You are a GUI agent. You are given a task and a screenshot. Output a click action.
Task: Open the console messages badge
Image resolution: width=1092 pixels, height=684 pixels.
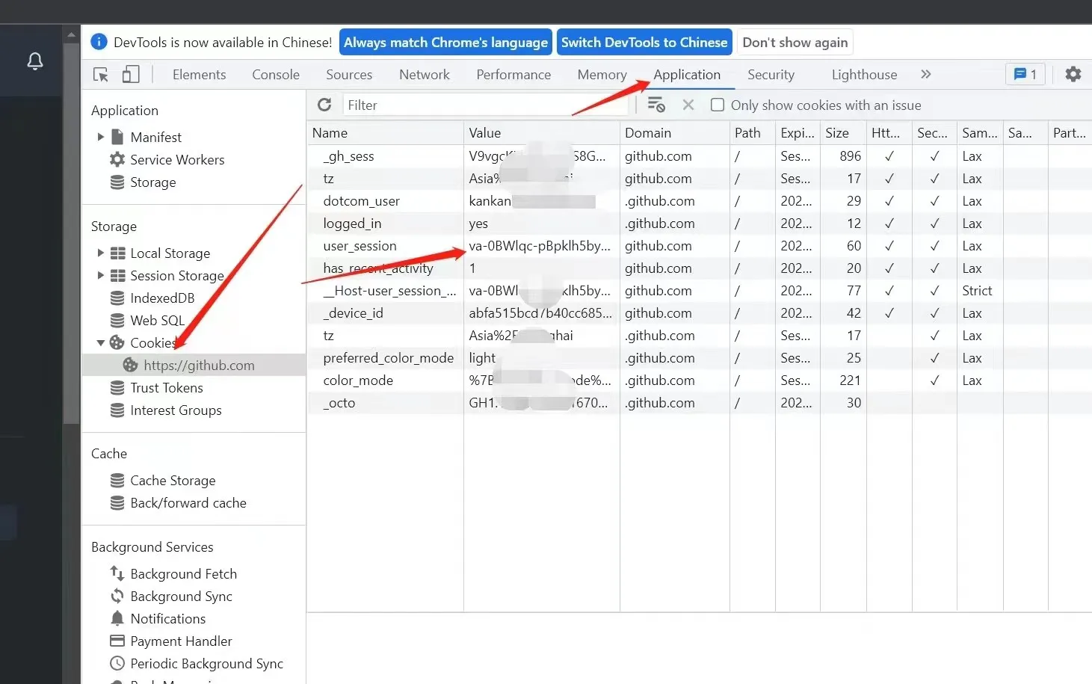click(x=1025, y=74)
